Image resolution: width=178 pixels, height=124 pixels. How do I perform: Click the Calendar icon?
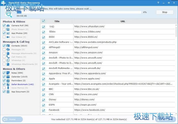click(8, 77)
